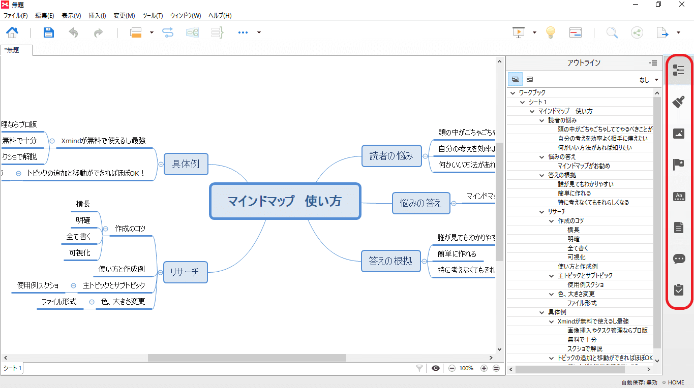Open the Outline panel from sidebar

coord(679,71)
